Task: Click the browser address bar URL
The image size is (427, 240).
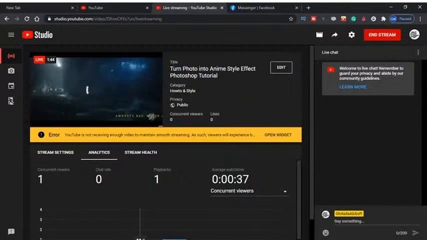Action: click(108, 19)
